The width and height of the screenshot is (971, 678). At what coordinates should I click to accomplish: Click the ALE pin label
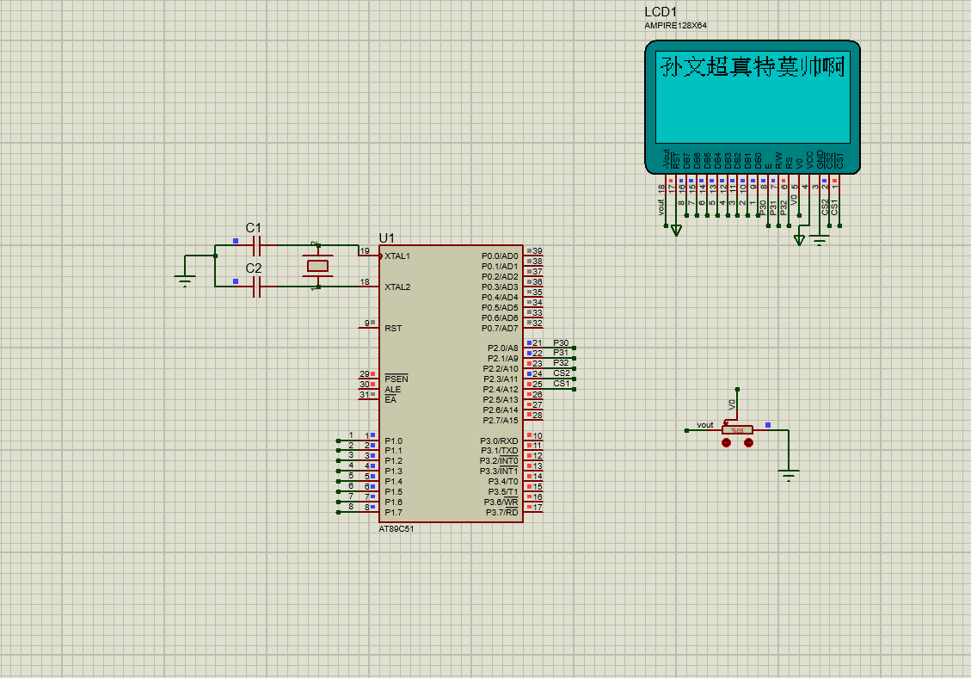click(392, 389)
